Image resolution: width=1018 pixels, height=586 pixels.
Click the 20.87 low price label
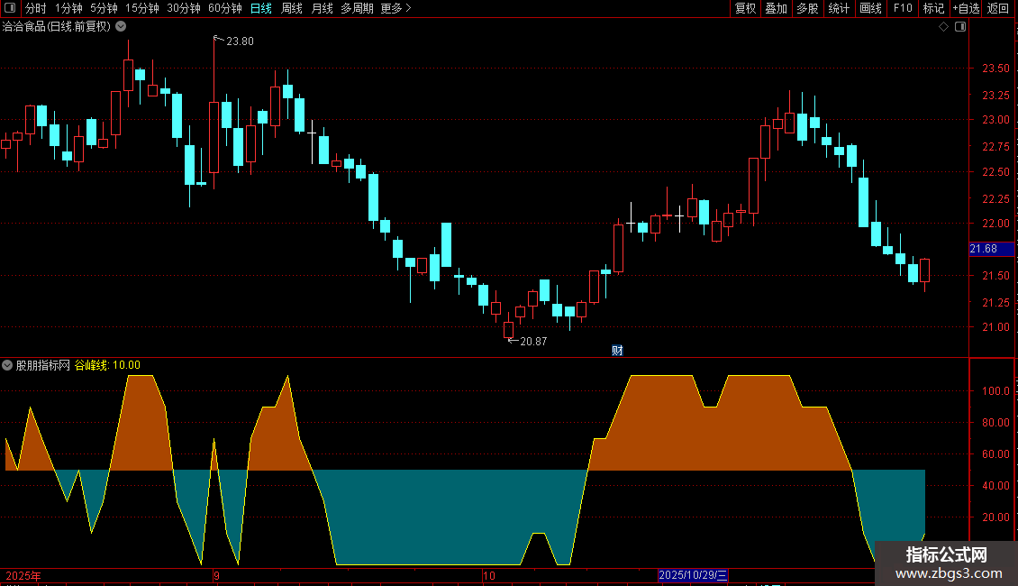click(x=533, y=342)
